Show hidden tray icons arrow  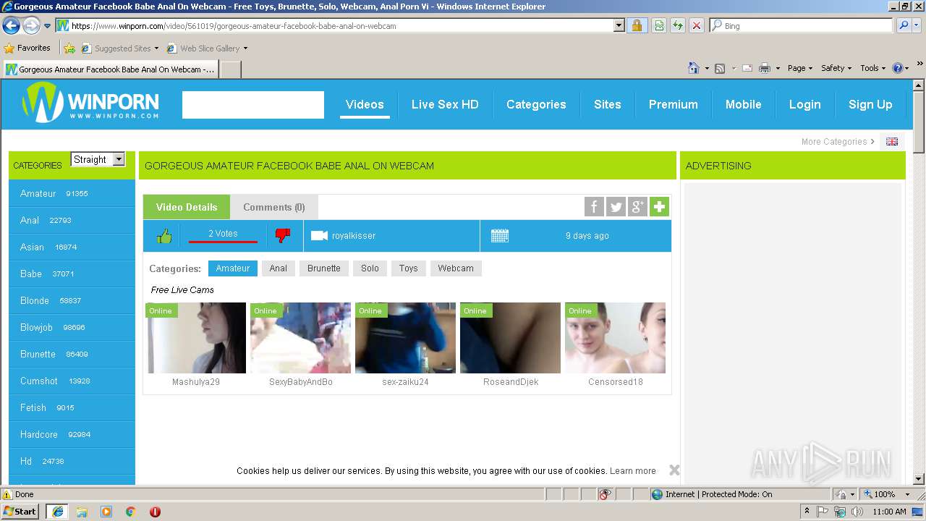coord(807,512)
